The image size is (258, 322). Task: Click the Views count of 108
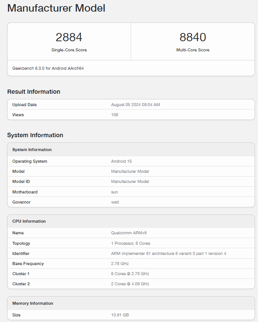[115, 115]
